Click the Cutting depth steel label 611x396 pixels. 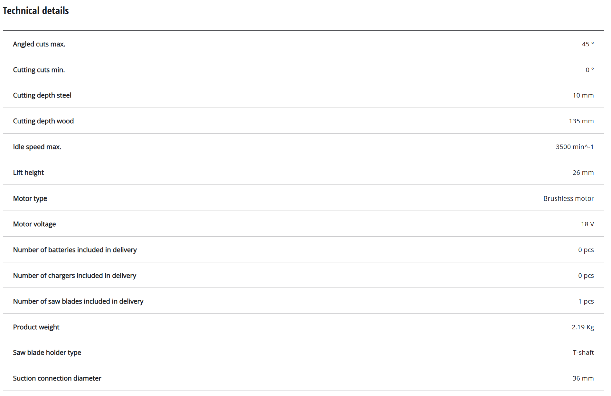coord(42,95)
